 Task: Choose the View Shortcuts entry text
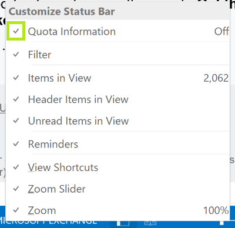[63, 167]
